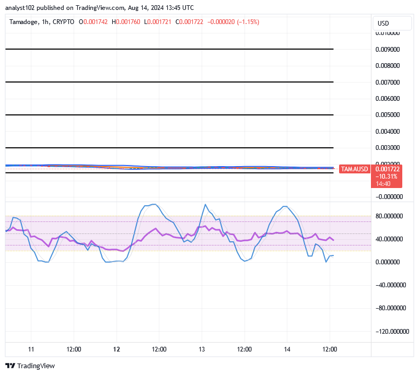The image size is (419, 375).
Task: Select the horizontal line at 0.007000
Action: coord(169,82)
